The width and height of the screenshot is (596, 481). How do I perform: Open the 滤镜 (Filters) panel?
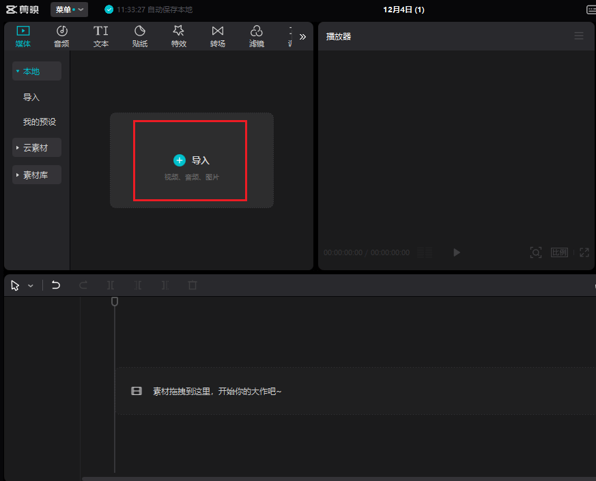pyautogui.click(x=257, y=35)
